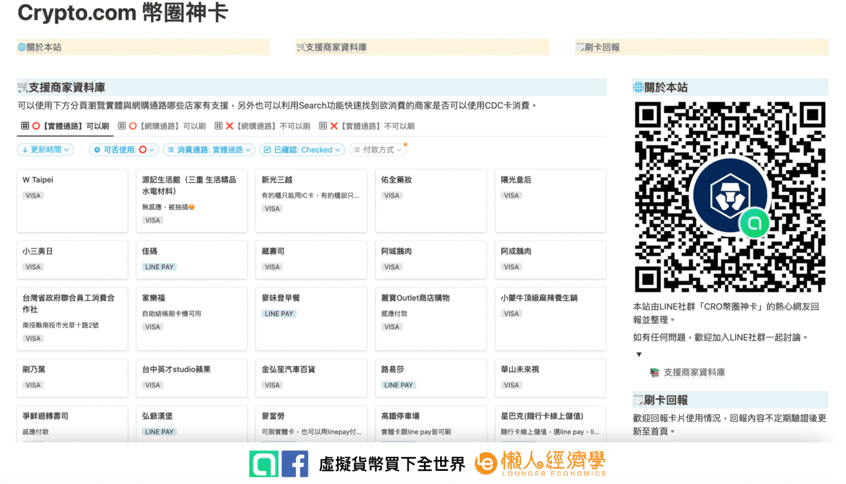Change sorting via 更新時間 control
Viewport: 846px width, 484px height.
[45, 149]
